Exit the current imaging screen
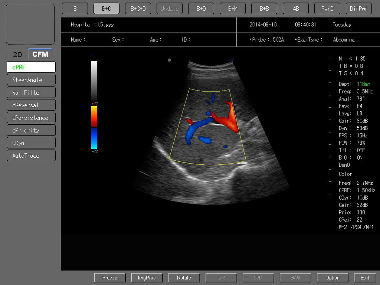 [x=365, y=277]
